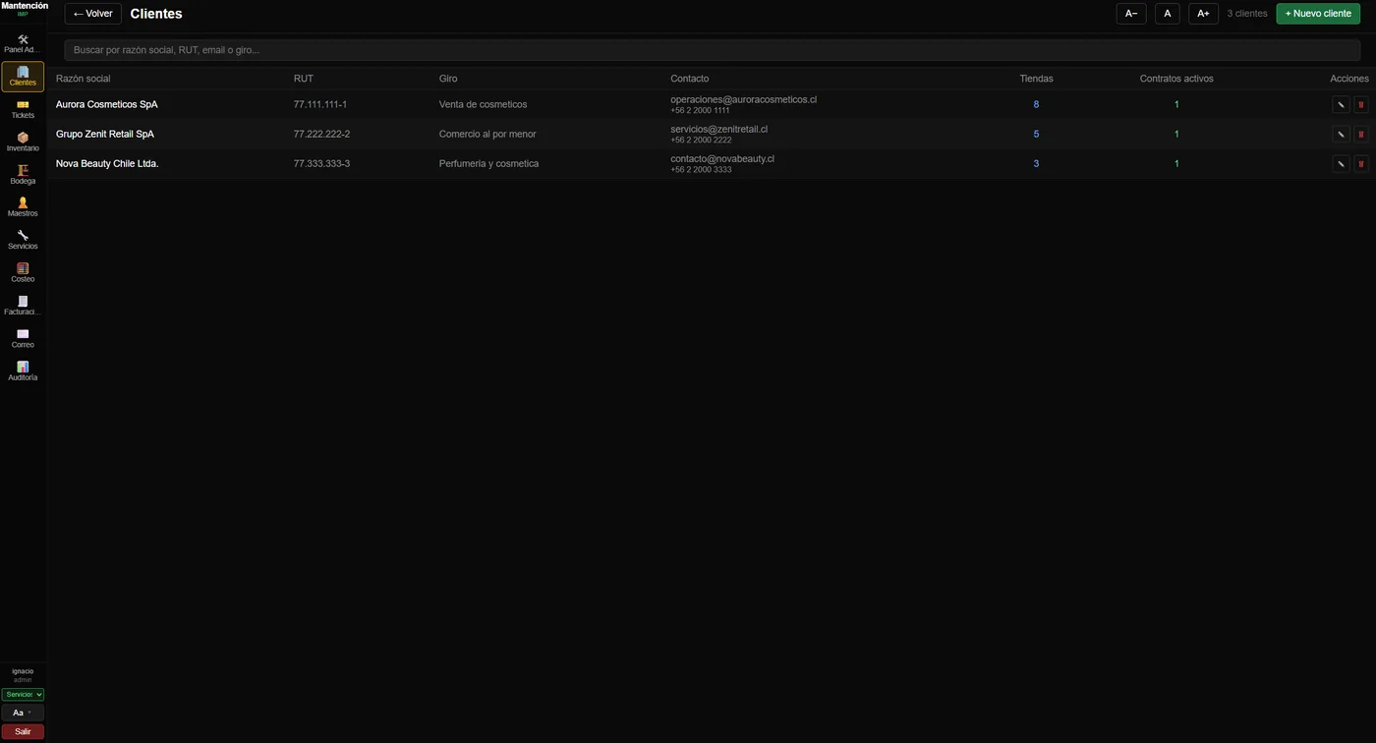Viewport: 1376px width, 743px height.
Task: Click the RUT value 77.222.222-2
Action: [x=321, y=134]
